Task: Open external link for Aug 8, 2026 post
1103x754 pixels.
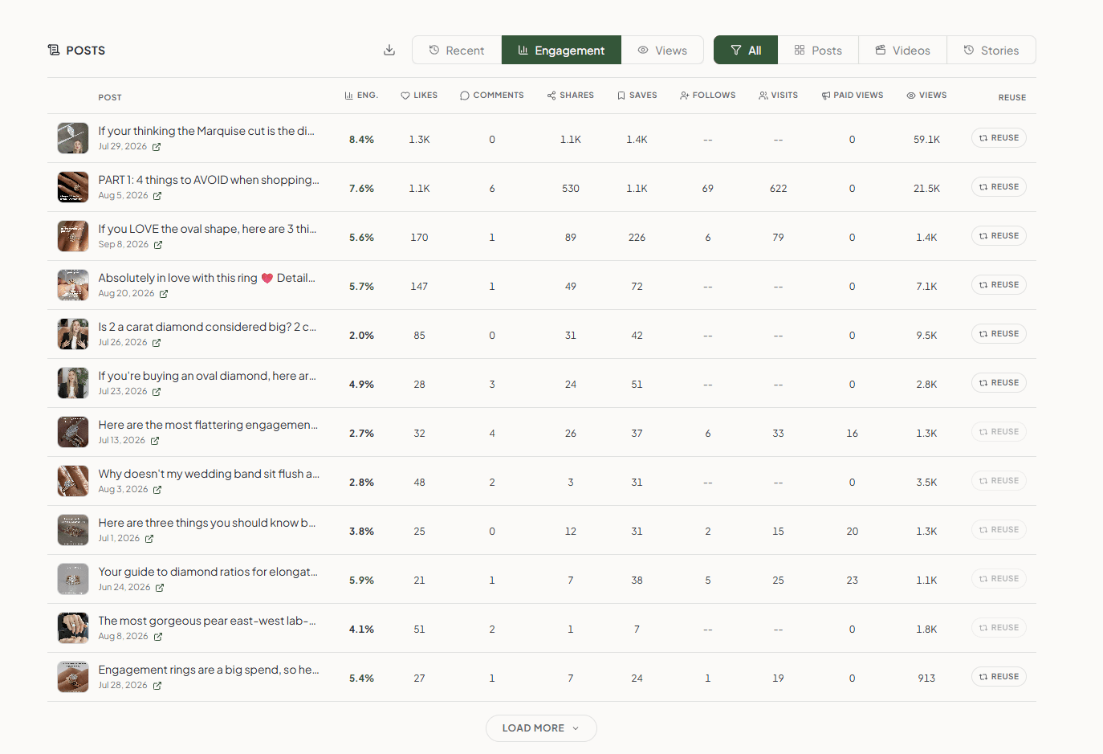Action: tap(158, 637)
